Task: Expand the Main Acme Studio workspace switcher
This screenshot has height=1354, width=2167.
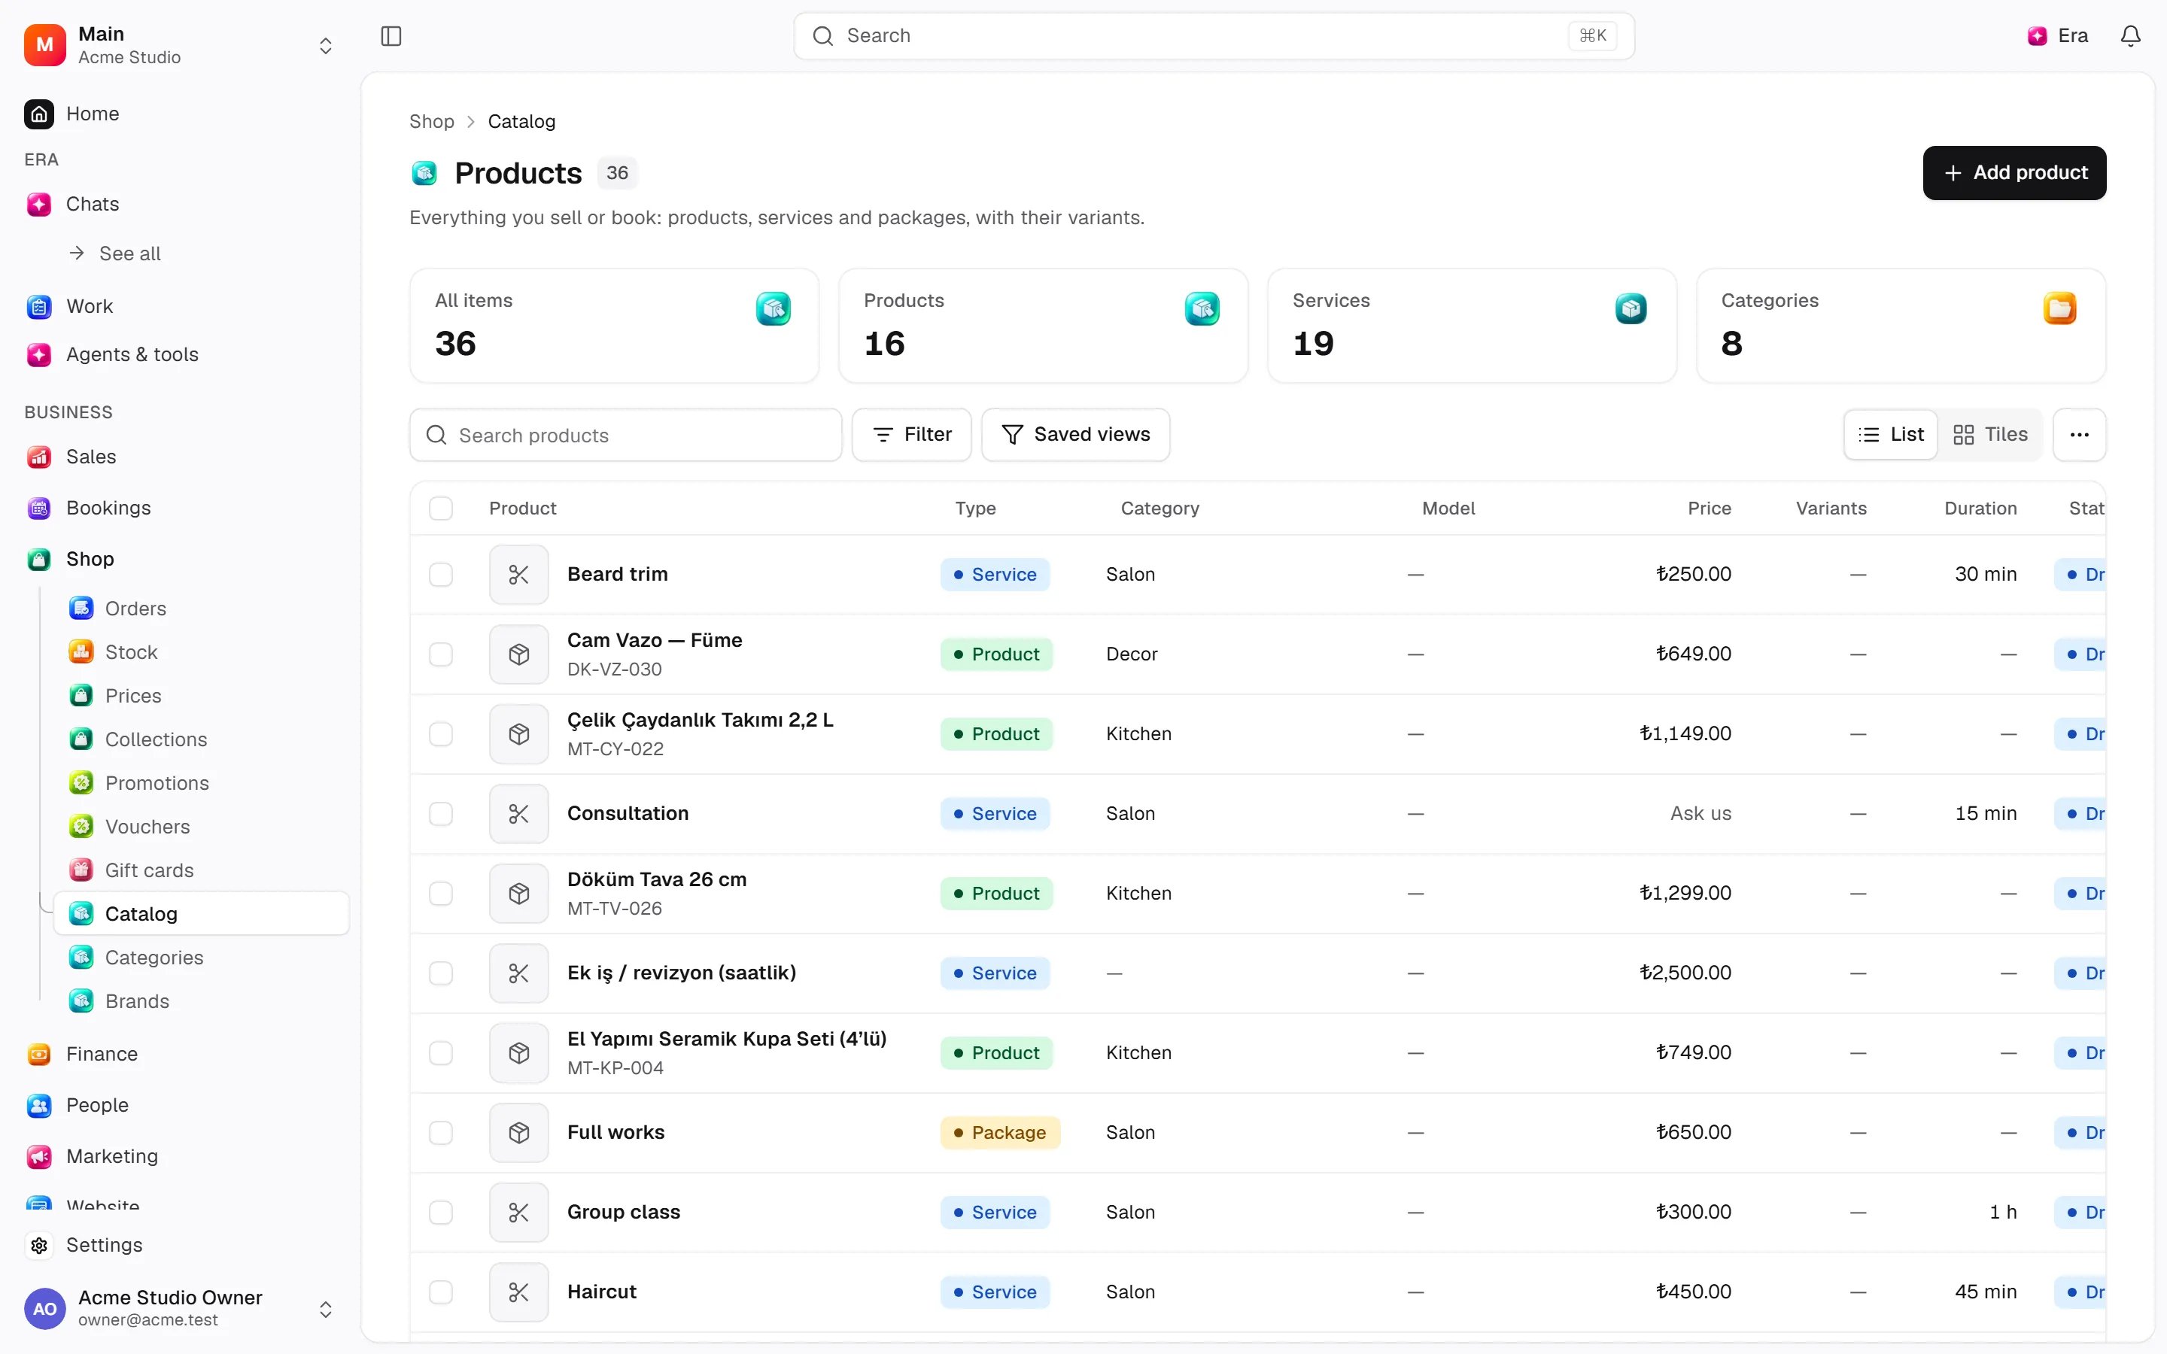Action: pos(179,45)
